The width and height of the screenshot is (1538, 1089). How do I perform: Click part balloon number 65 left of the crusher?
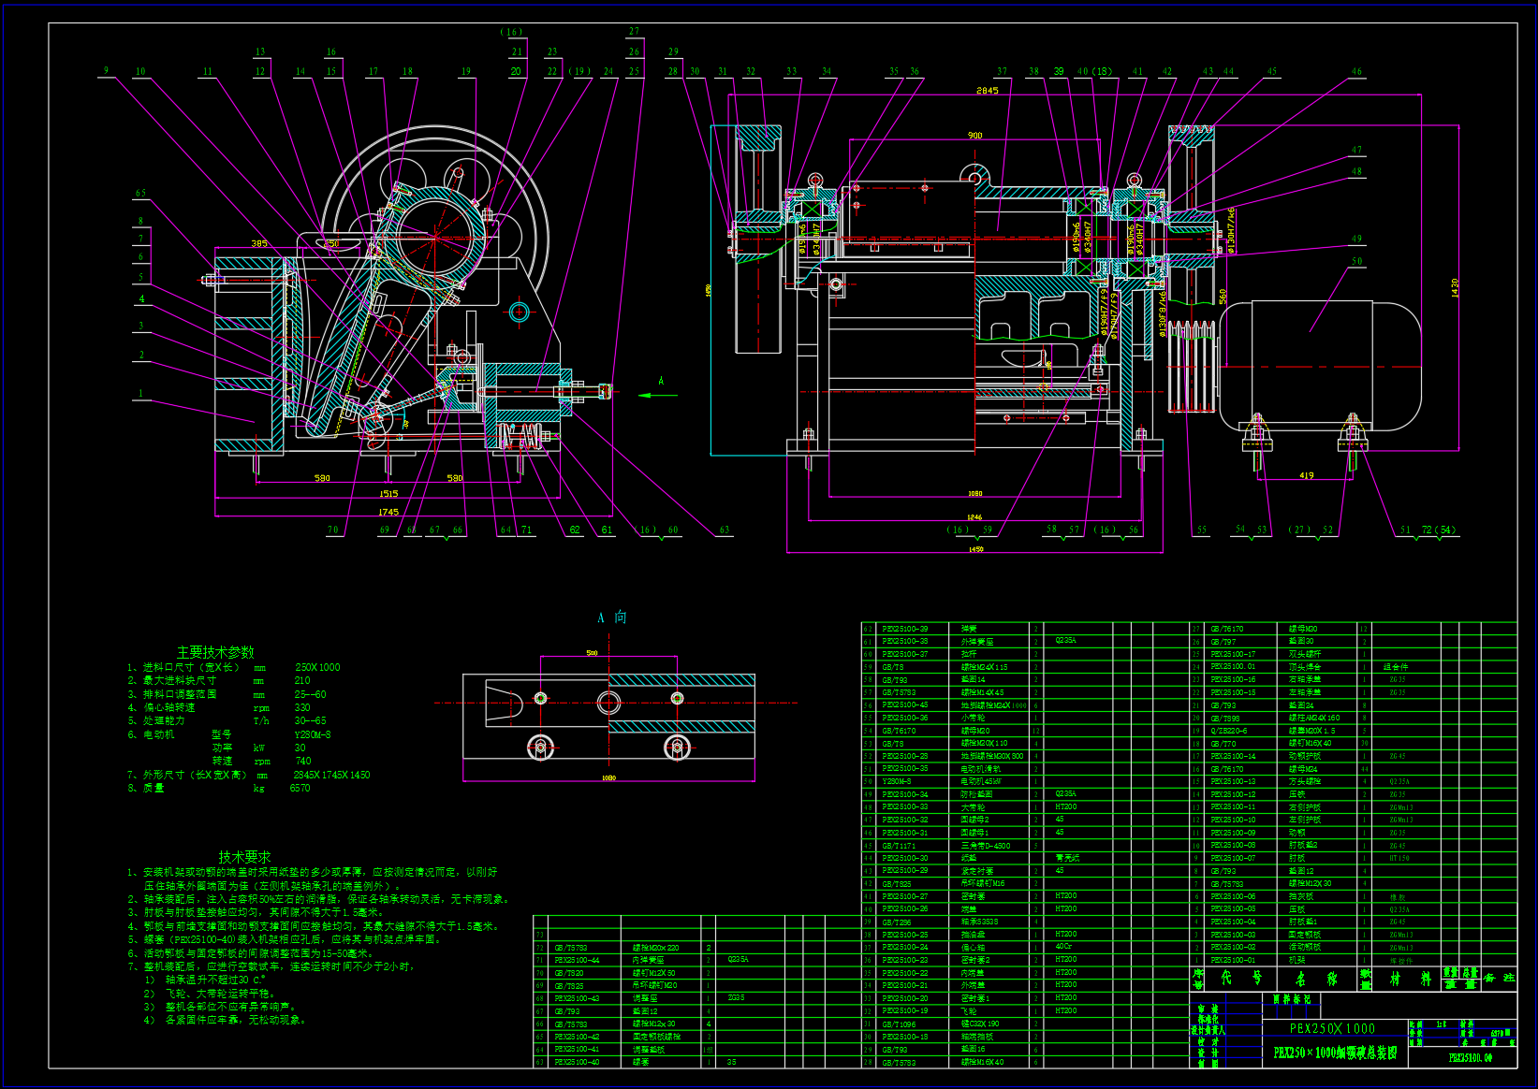point(140,194)
